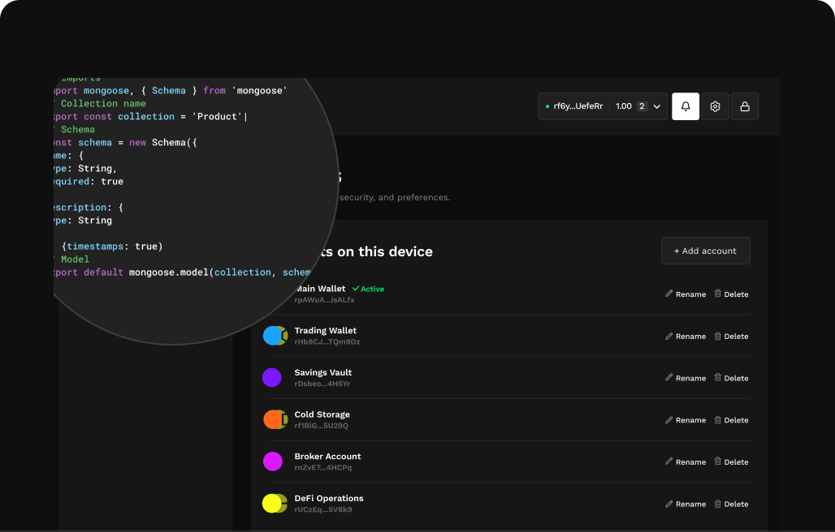This screenshot has height=532, width=835.
Task: Click the Trading Wallet blue avatar
Action: 275,336
